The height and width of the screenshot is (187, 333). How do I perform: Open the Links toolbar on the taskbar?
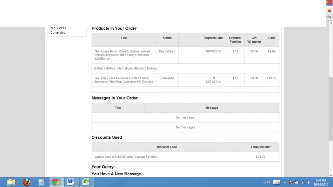click(267, 182)
